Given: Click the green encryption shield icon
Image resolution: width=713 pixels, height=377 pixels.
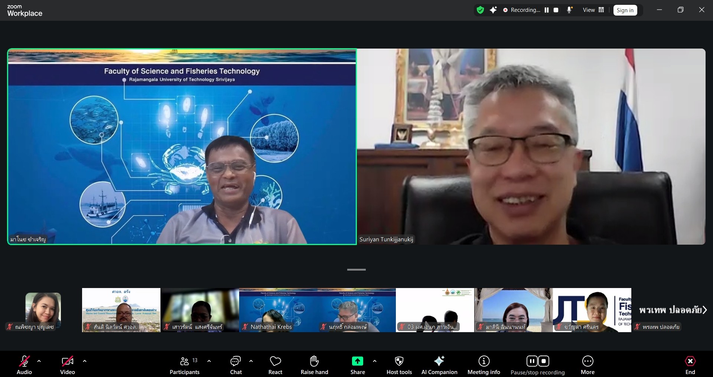Looking at the screenshot, I should click(x=480, y=10).
